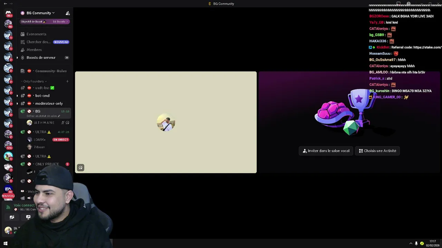
Task: Click the invite people icon beside BG Community
Action: point(68,13)
